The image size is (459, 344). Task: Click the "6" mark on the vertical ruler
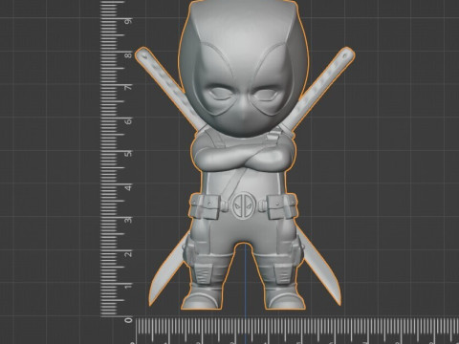click(x=128, y=121)
